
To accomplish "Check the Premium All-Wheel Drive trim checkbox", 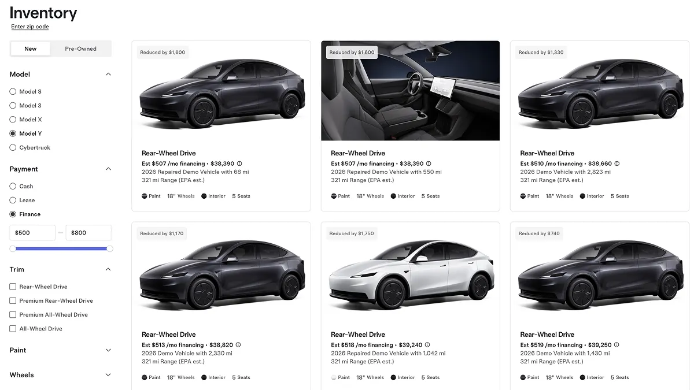I will [x=12, y=314].
